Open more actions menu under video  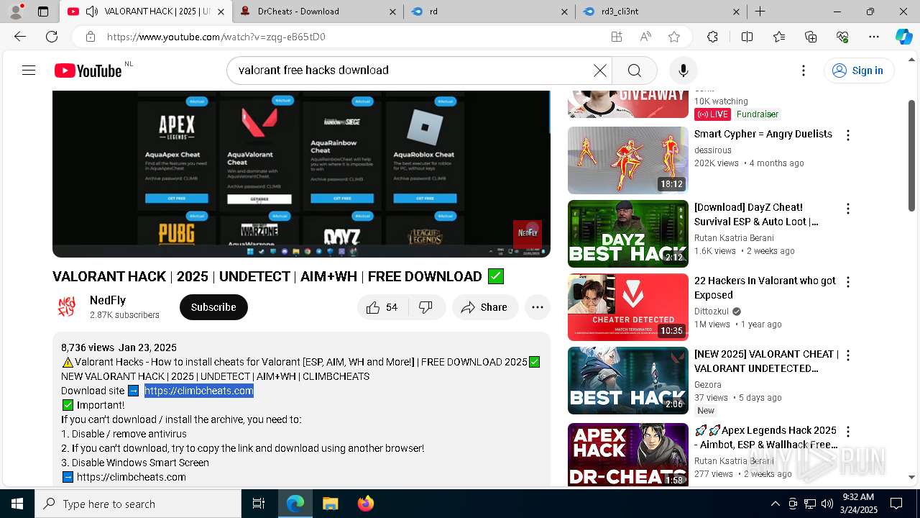click(537, 307)
